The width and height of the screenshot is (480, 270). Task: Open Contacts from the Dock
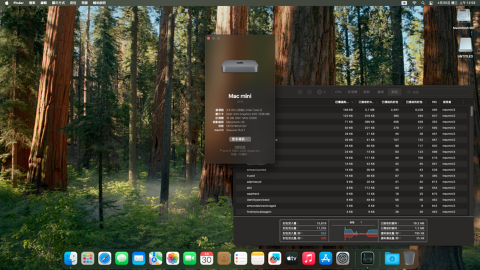point(224,259)
